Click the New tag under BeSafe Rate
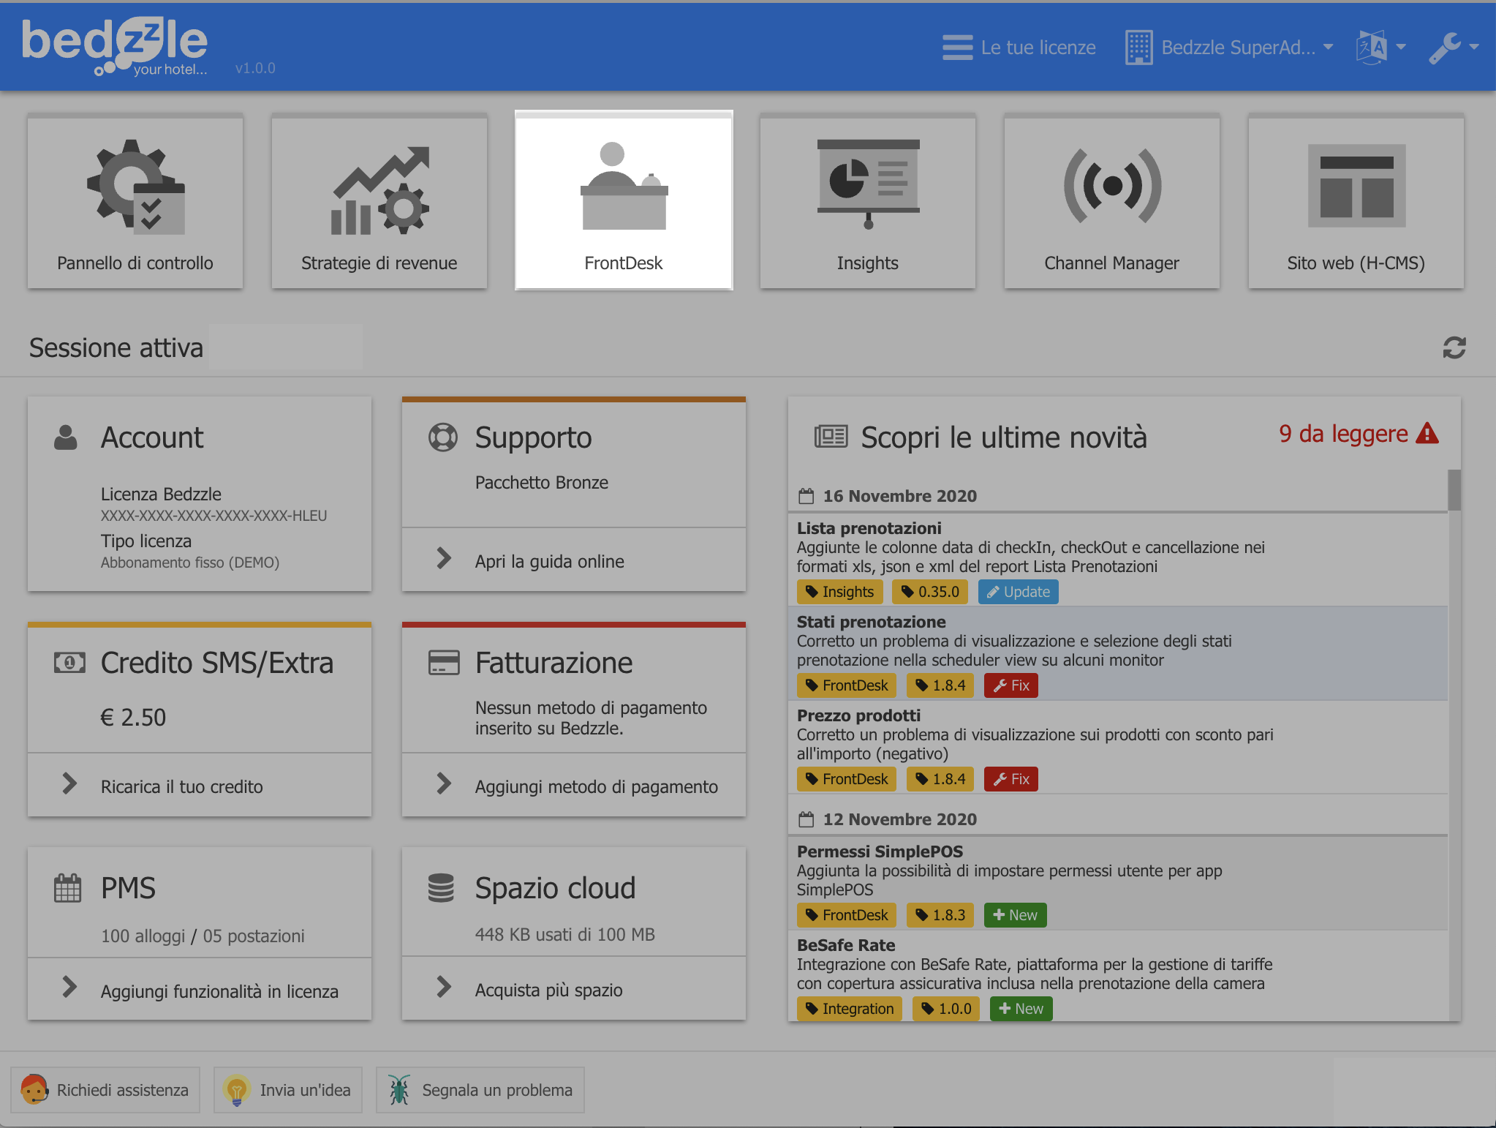The width and height of the screenshot is (1496, 1128). (x=1021, y=1009)
